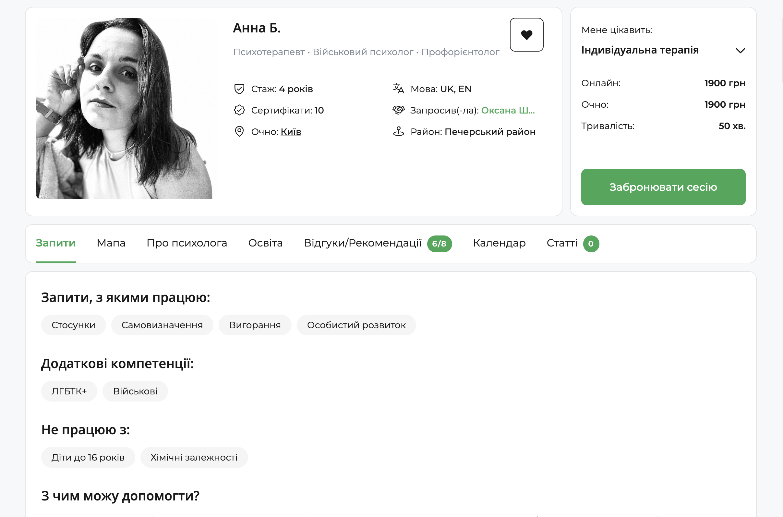Go to the Освіта tab
This screenshot has height=517, width=783.
pyautogui.click(x=265, y=243)
